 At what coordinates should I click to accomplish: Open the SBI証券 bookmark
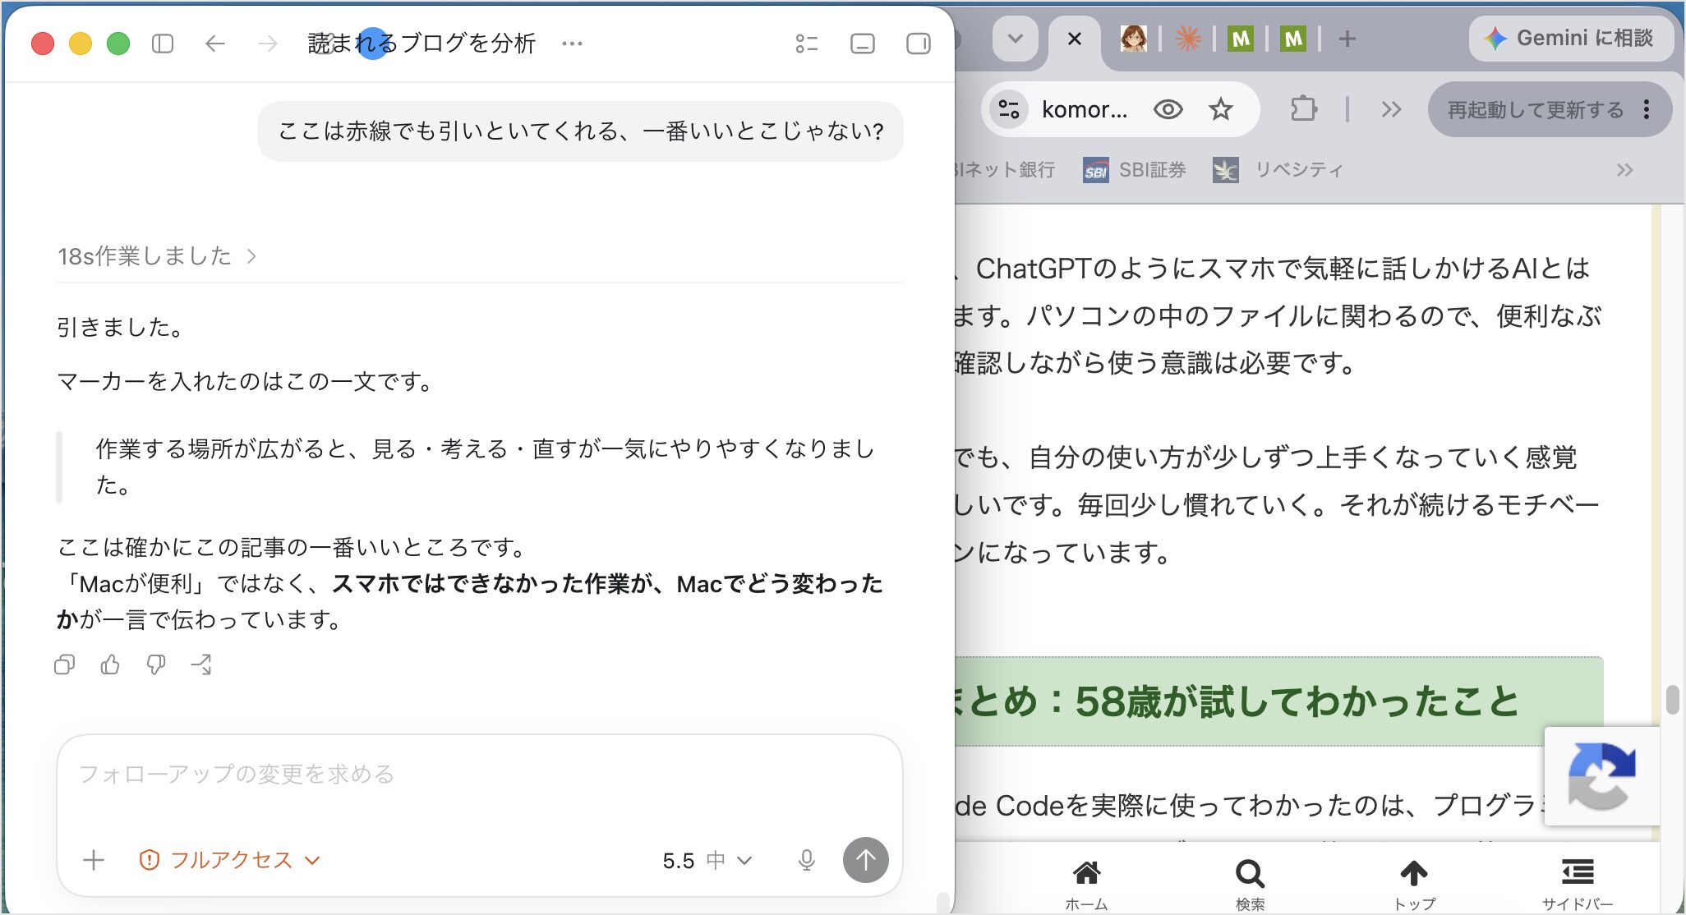[1135, 170]
